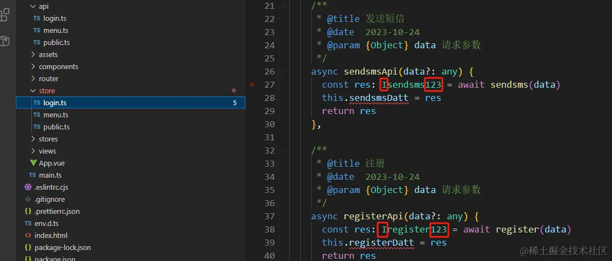Click line number 31 in the gutter
This screenshot has height=261, width=612.
pyautogui.click(x=269, y=137)
